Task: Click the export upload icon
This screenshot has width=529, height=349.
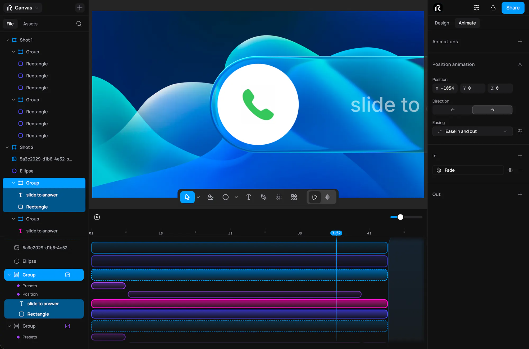Action: 493,8
